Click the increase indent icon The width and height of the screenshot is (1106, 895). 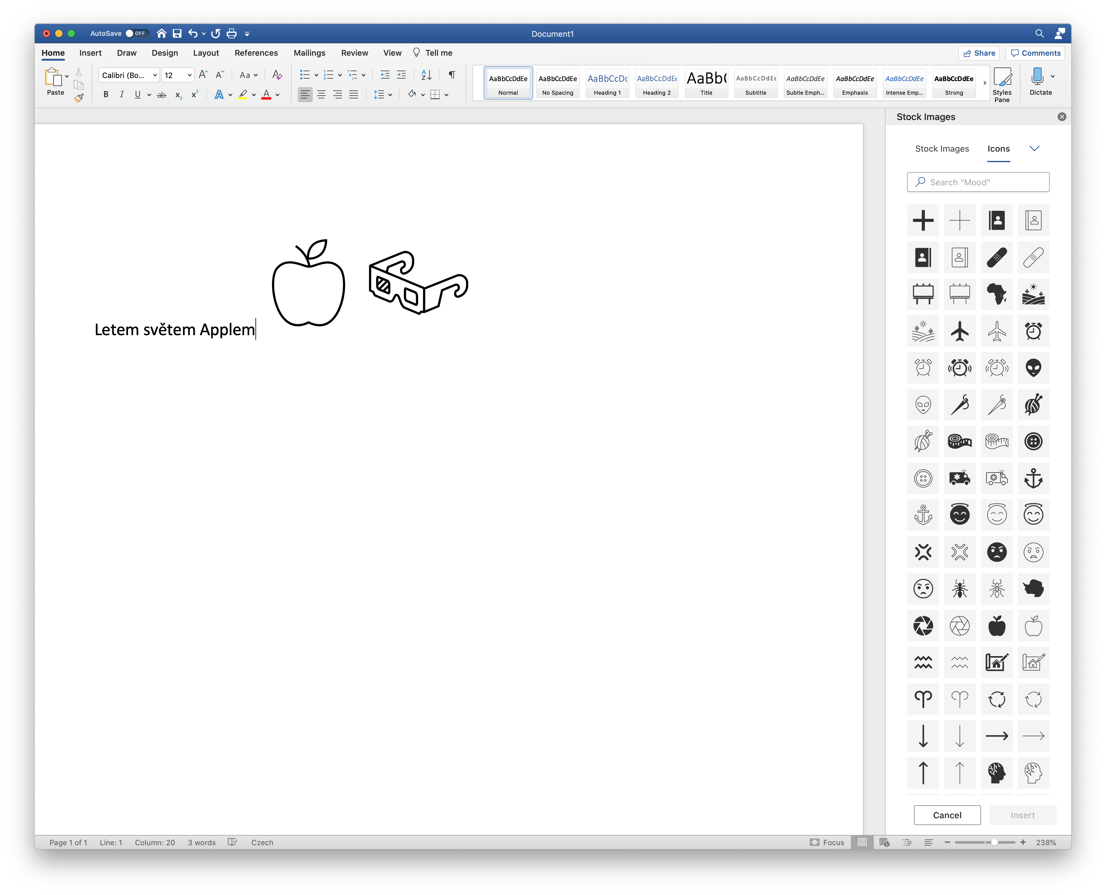[x=401, y=75]
